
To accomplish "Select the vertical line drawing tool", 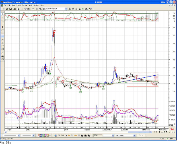I will (x=2, y=27).
